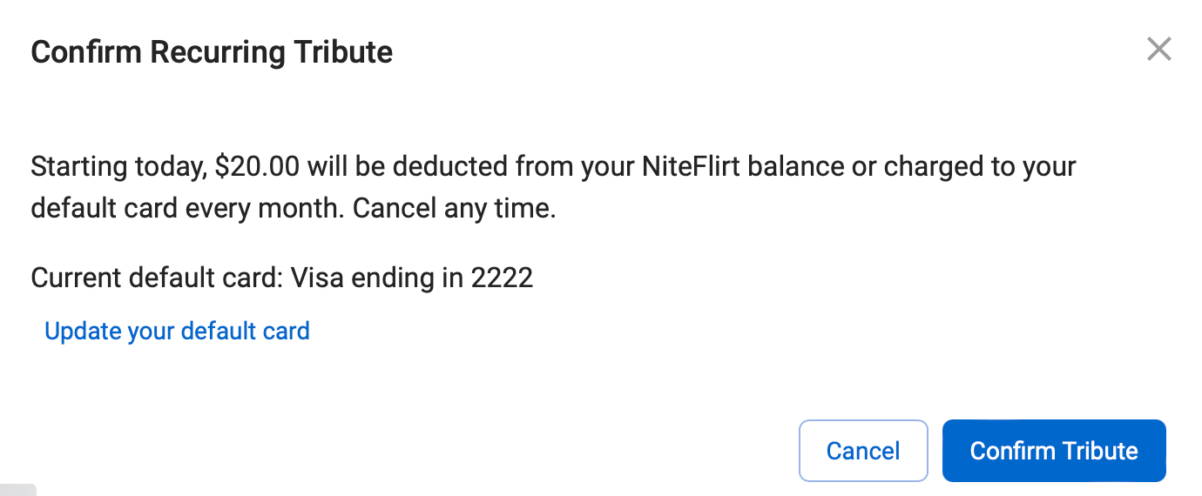Click the card digits 2222

(x=502, y=278)
